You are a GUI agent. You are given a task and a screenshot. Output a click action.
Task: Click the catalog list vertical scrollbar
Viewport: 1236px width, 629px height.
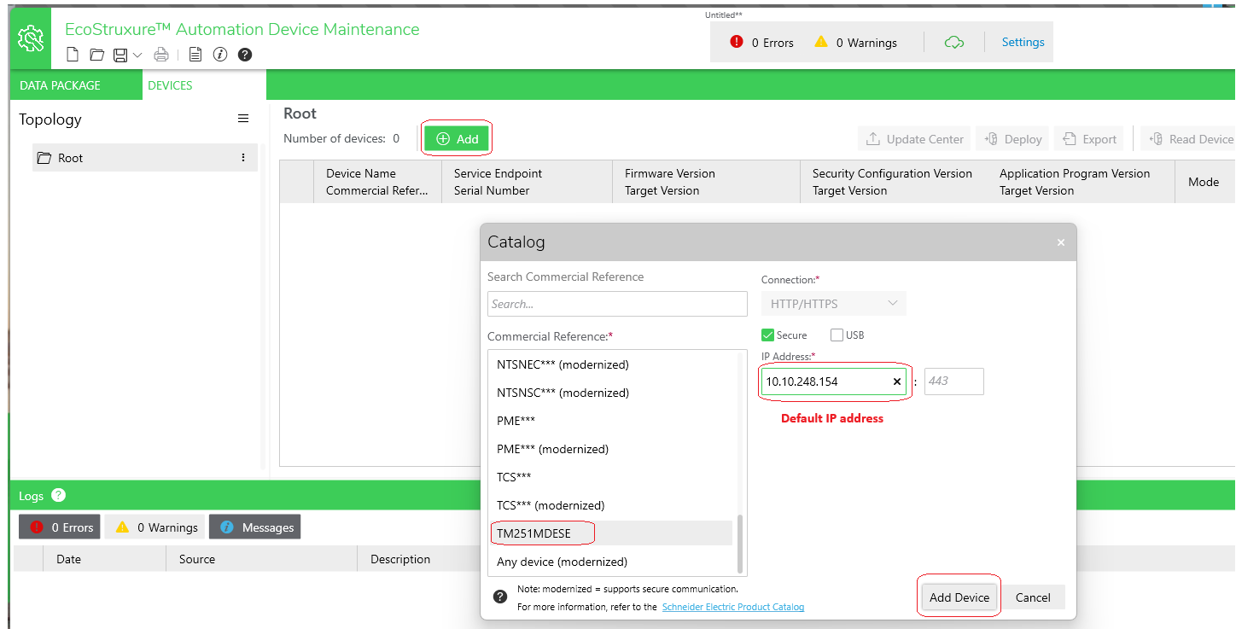click(x=740, y=545)
